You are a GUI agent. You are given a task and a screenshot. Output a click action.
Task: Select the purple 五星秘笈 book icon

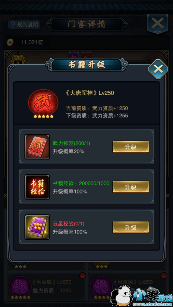click(x=37, y=227)
